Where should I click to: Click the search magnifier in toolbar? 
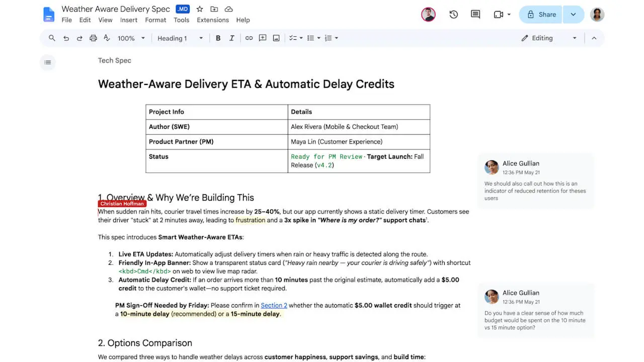tap(52, 38)
